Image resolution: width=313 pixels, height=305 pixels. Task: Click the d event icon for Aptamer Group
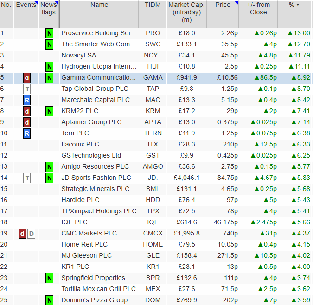click(x=27, y=122)
